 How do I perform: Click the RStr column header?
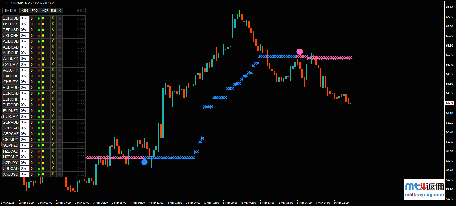coord(54,10)
